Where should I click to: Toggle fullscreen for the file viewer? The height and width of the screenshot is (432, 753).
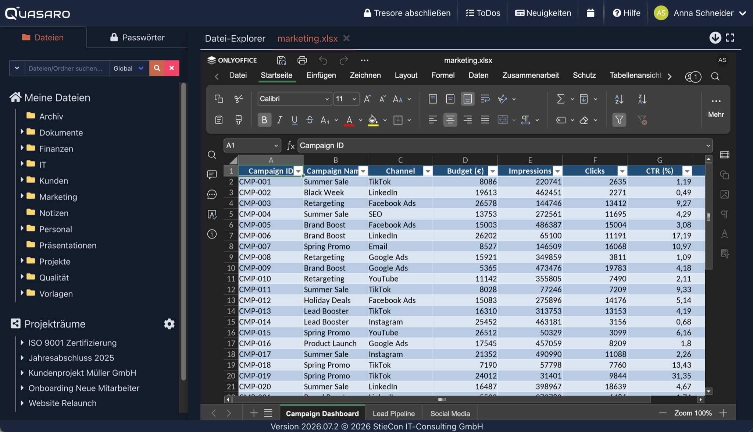tap(730, 38)
